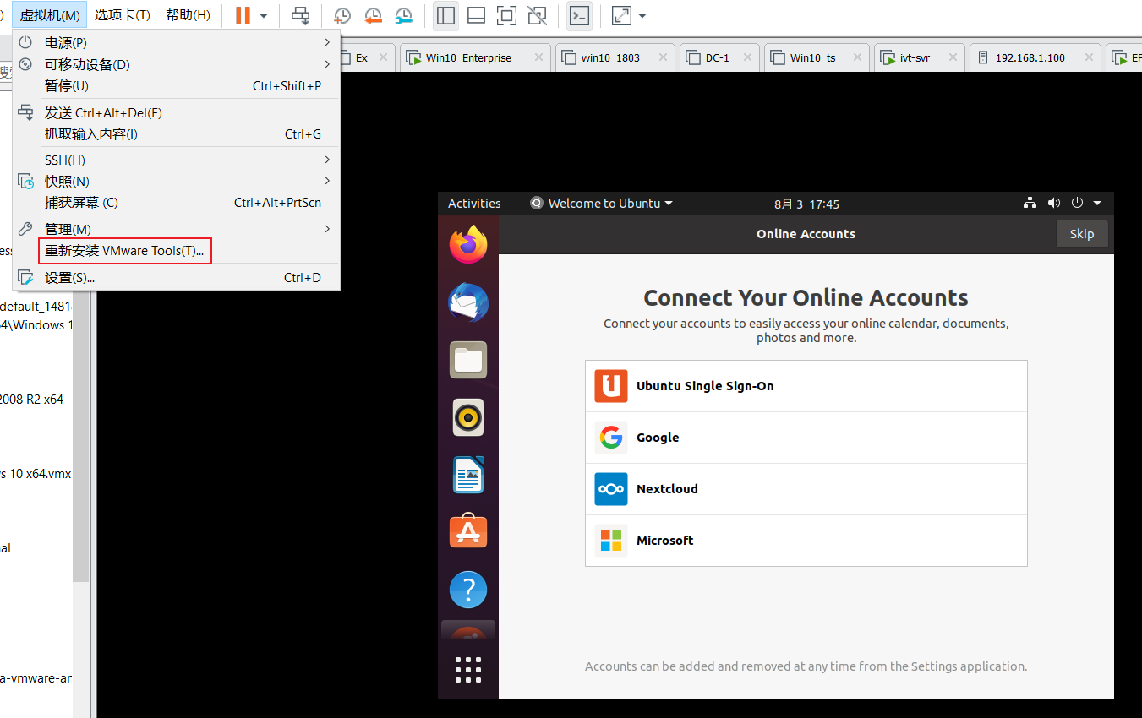1142x718 pixels.
Task: Toggle the library panel with its toolbar icon
Action: (445, 15)
